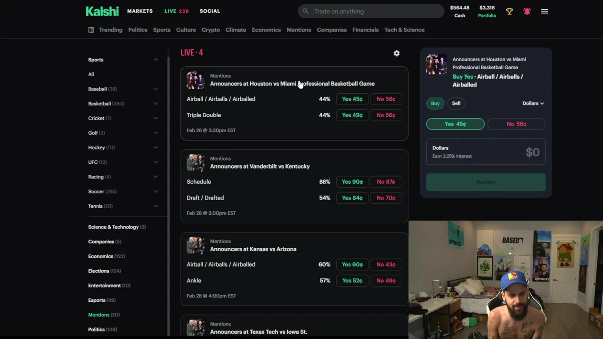The height and width of the screenshot is (339, 603).
Task: Click the Kalshi logo
Action: click(102, 11)
